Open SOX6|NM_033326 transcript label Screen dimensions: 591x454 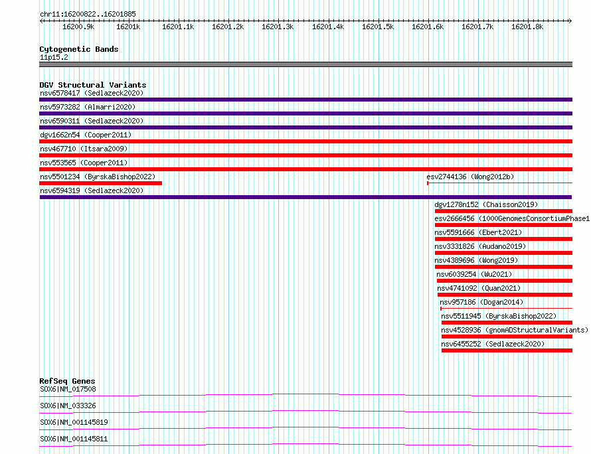[68, 406]
